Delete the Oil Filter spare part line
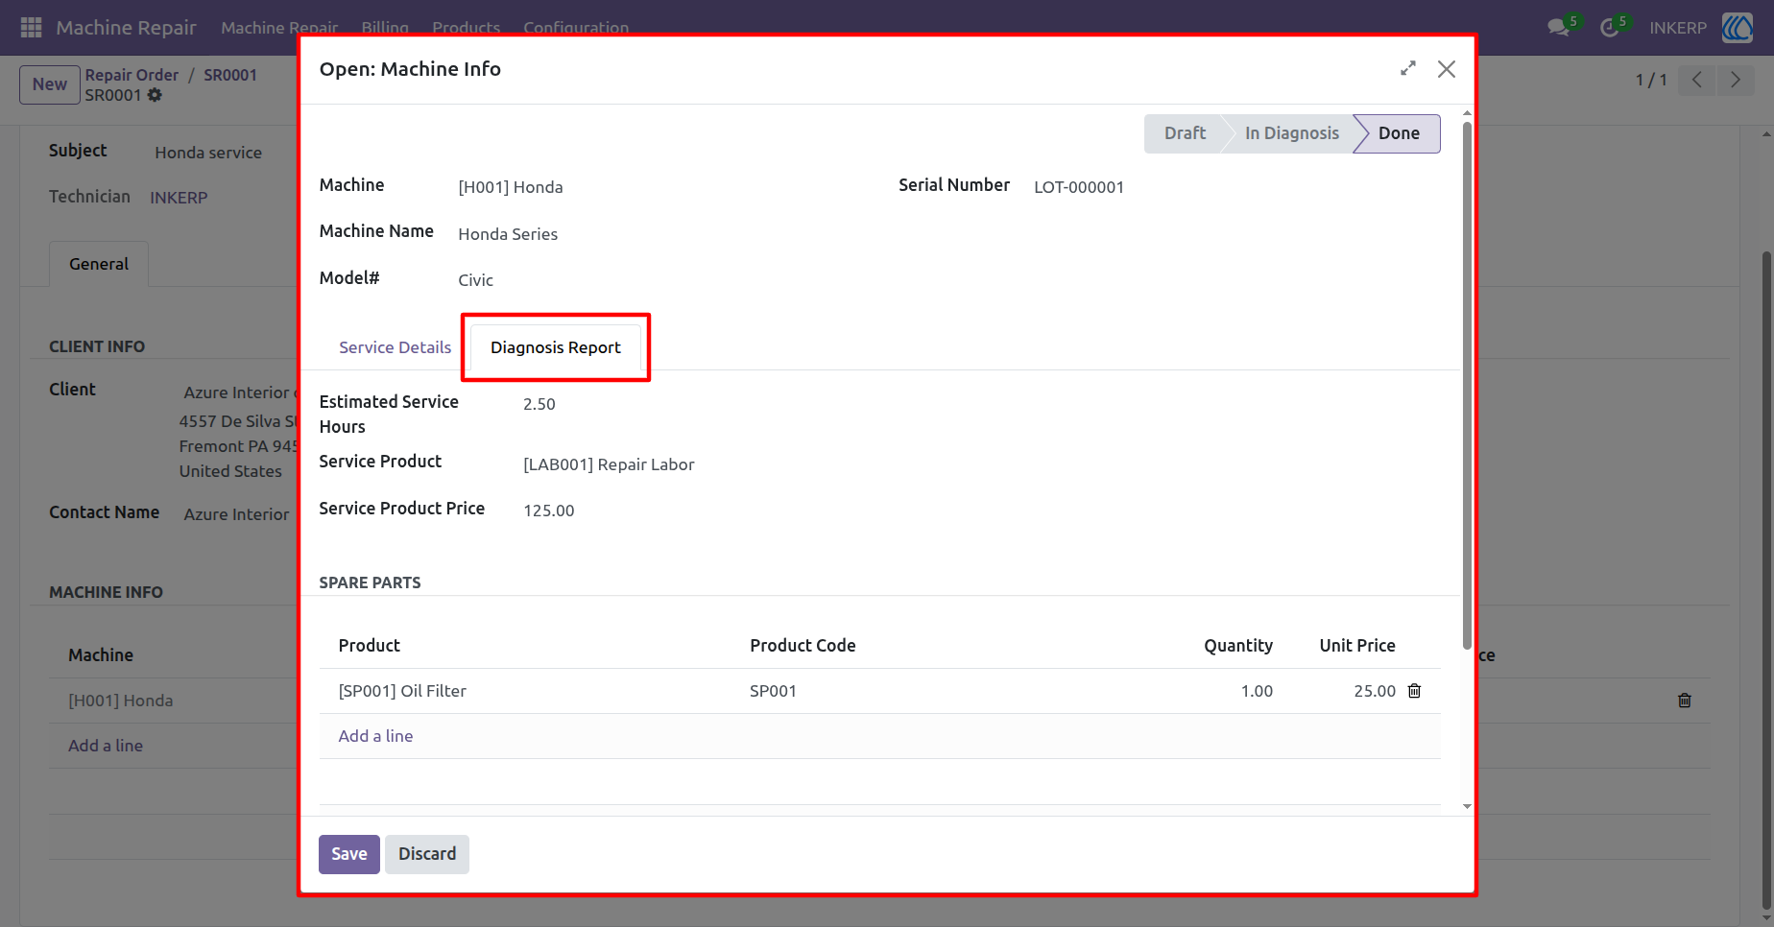This screenshot has height=927, width=1774. click(1414, 691)
